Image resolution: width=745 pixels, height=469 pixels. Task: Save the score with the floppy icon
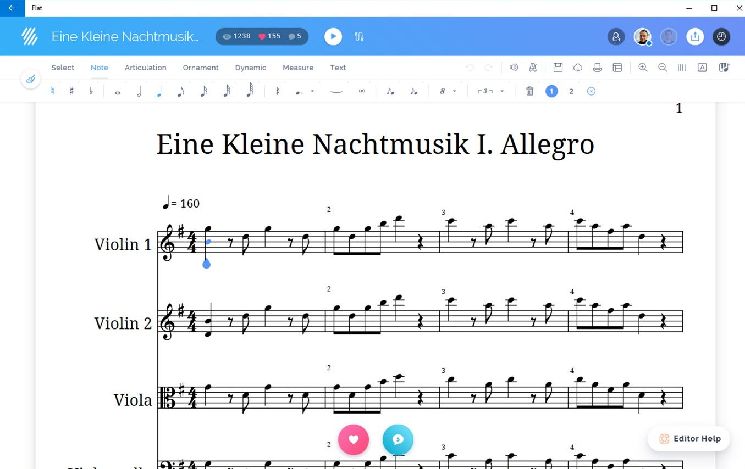click(x=558, y=67)
